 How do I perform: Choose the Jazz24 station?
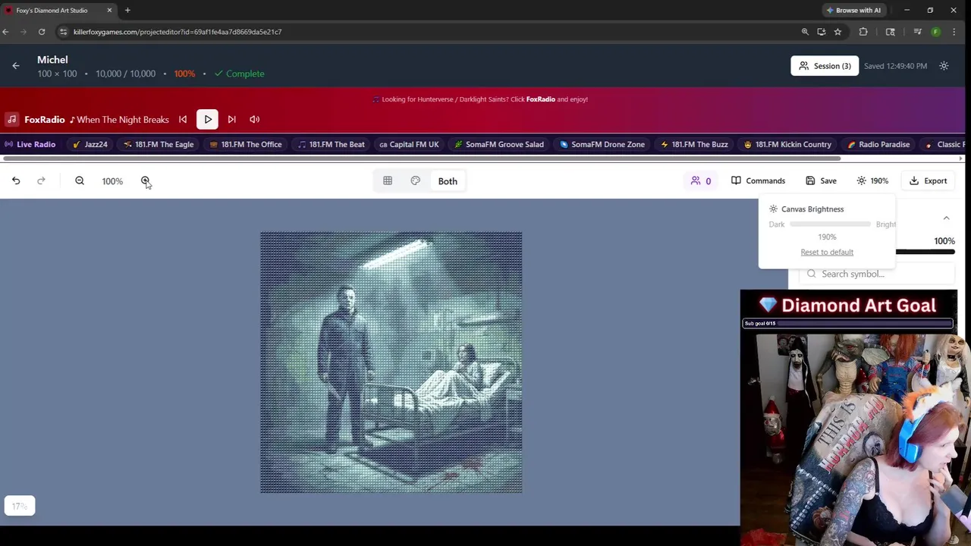[x=90, y=144]
